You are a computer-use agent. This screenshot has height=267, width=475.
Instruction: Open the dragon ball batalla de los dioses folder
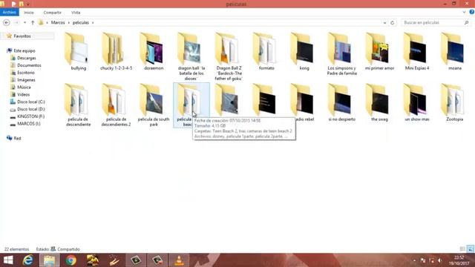pyautogui.click(x=191, y=56)
